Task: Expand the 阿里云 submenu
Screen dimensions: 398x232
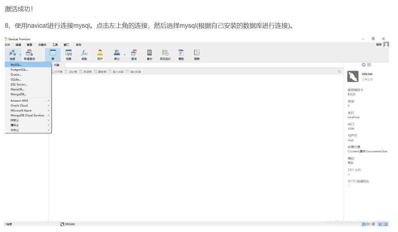Action: (28, 120)
